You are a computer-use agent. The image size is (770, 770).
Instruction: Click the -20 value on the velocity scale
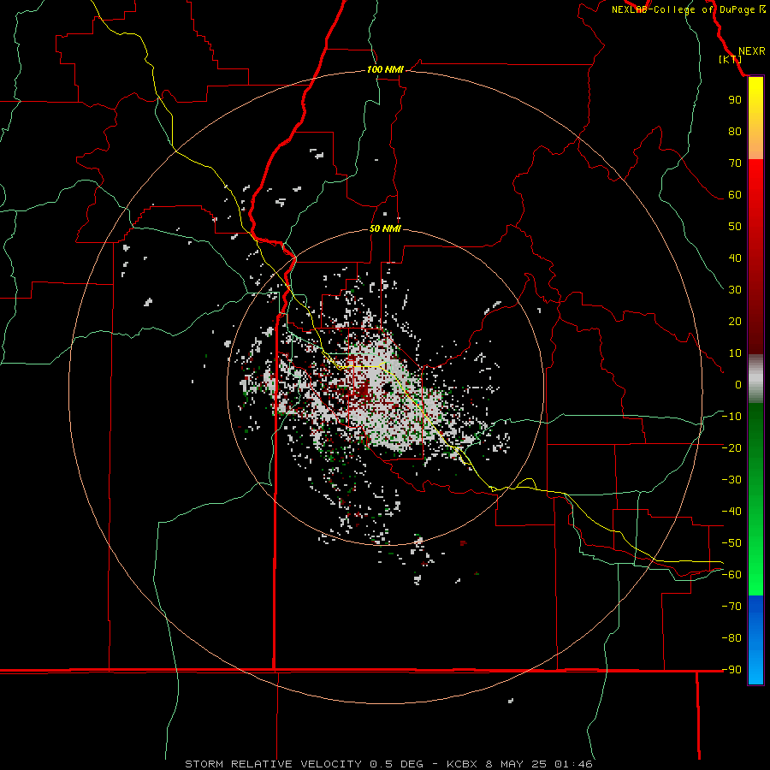pyautogui.click(x=731, y=447)
